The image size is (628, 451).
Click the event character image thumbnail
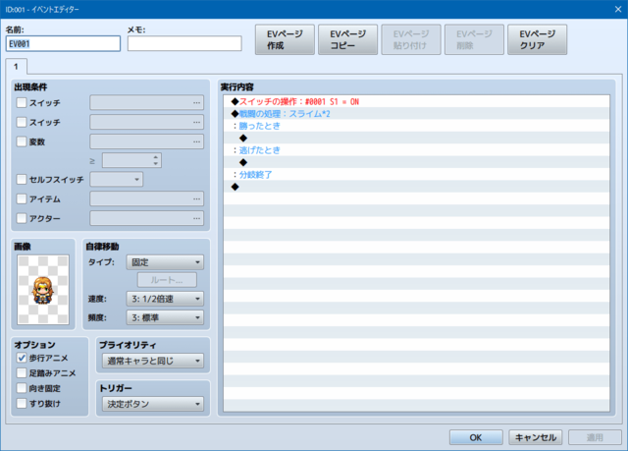43,290
